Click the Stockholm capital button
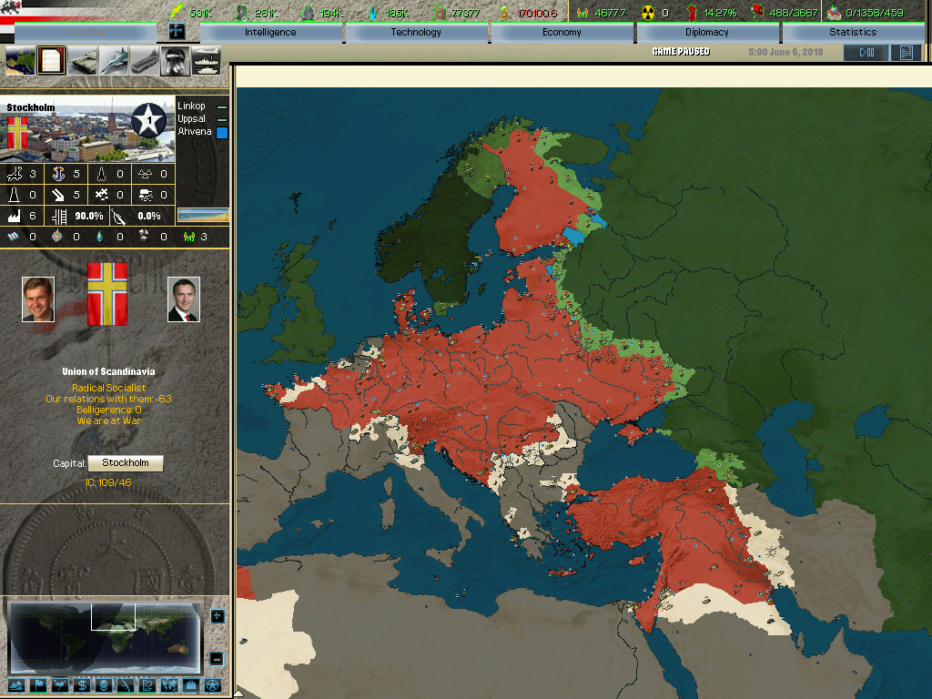Viewport: 932px width, 699px height. pos(126,463)
